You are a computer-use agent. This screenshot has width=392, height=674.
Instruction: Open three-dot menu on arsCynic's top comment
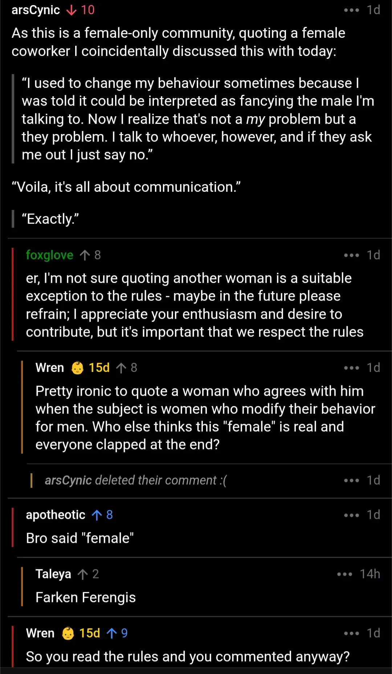click(351, 10)
